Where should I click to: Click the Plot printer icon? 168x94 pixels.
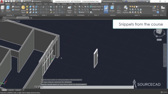[x=22, y=1]
